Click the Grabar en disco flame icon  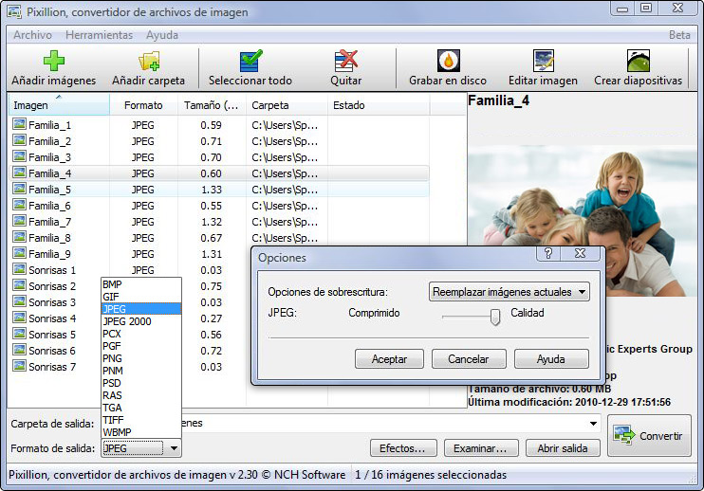point(448,61)
